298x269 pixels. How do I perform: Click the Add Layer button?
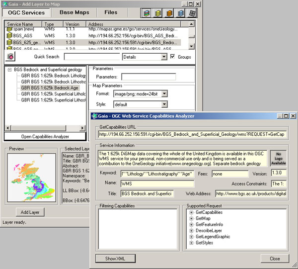click(x=30, y=212)
